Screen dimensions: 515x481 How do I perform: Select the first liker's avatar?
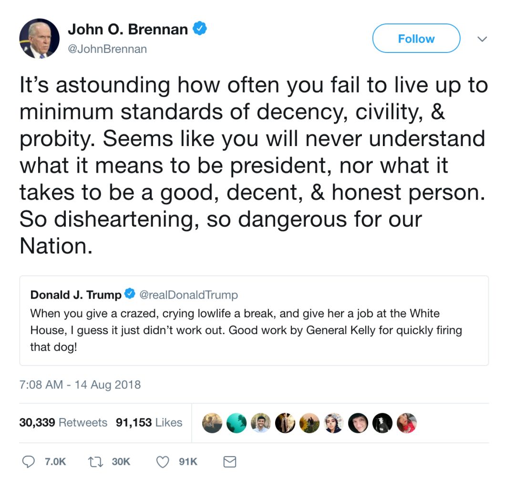tap(212, 423)
